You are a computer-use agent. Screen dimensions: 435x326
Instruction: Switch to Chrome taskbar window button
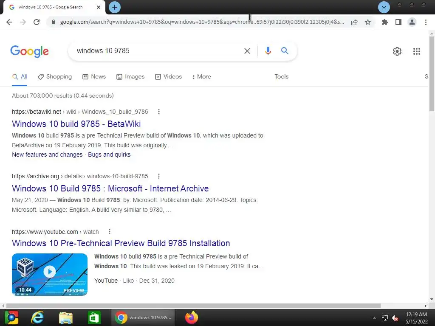coord(143,318)
